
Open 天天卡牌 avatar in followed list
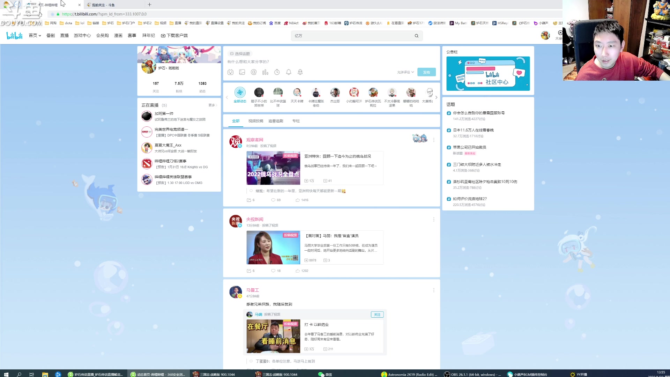[297, 93]
